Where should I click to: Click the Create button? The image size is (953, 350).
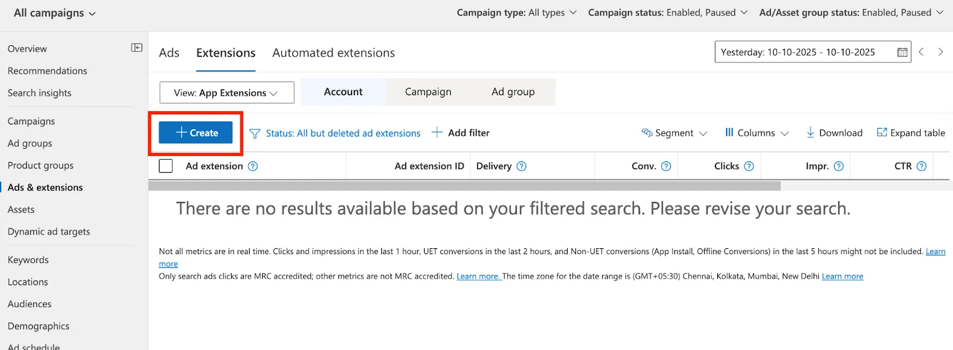tap(195, 133)
